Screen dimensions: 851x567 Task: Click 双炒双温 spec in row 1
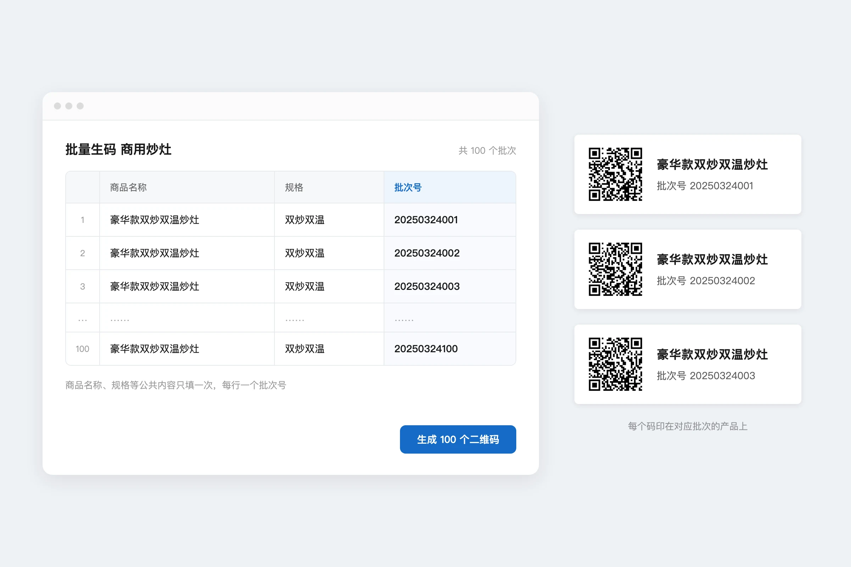coord(305,220)
